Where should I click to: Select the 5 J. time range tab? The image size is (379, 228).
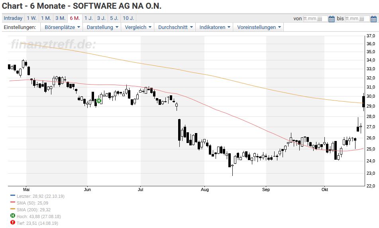pyautogui.click(x=114, y=18)
